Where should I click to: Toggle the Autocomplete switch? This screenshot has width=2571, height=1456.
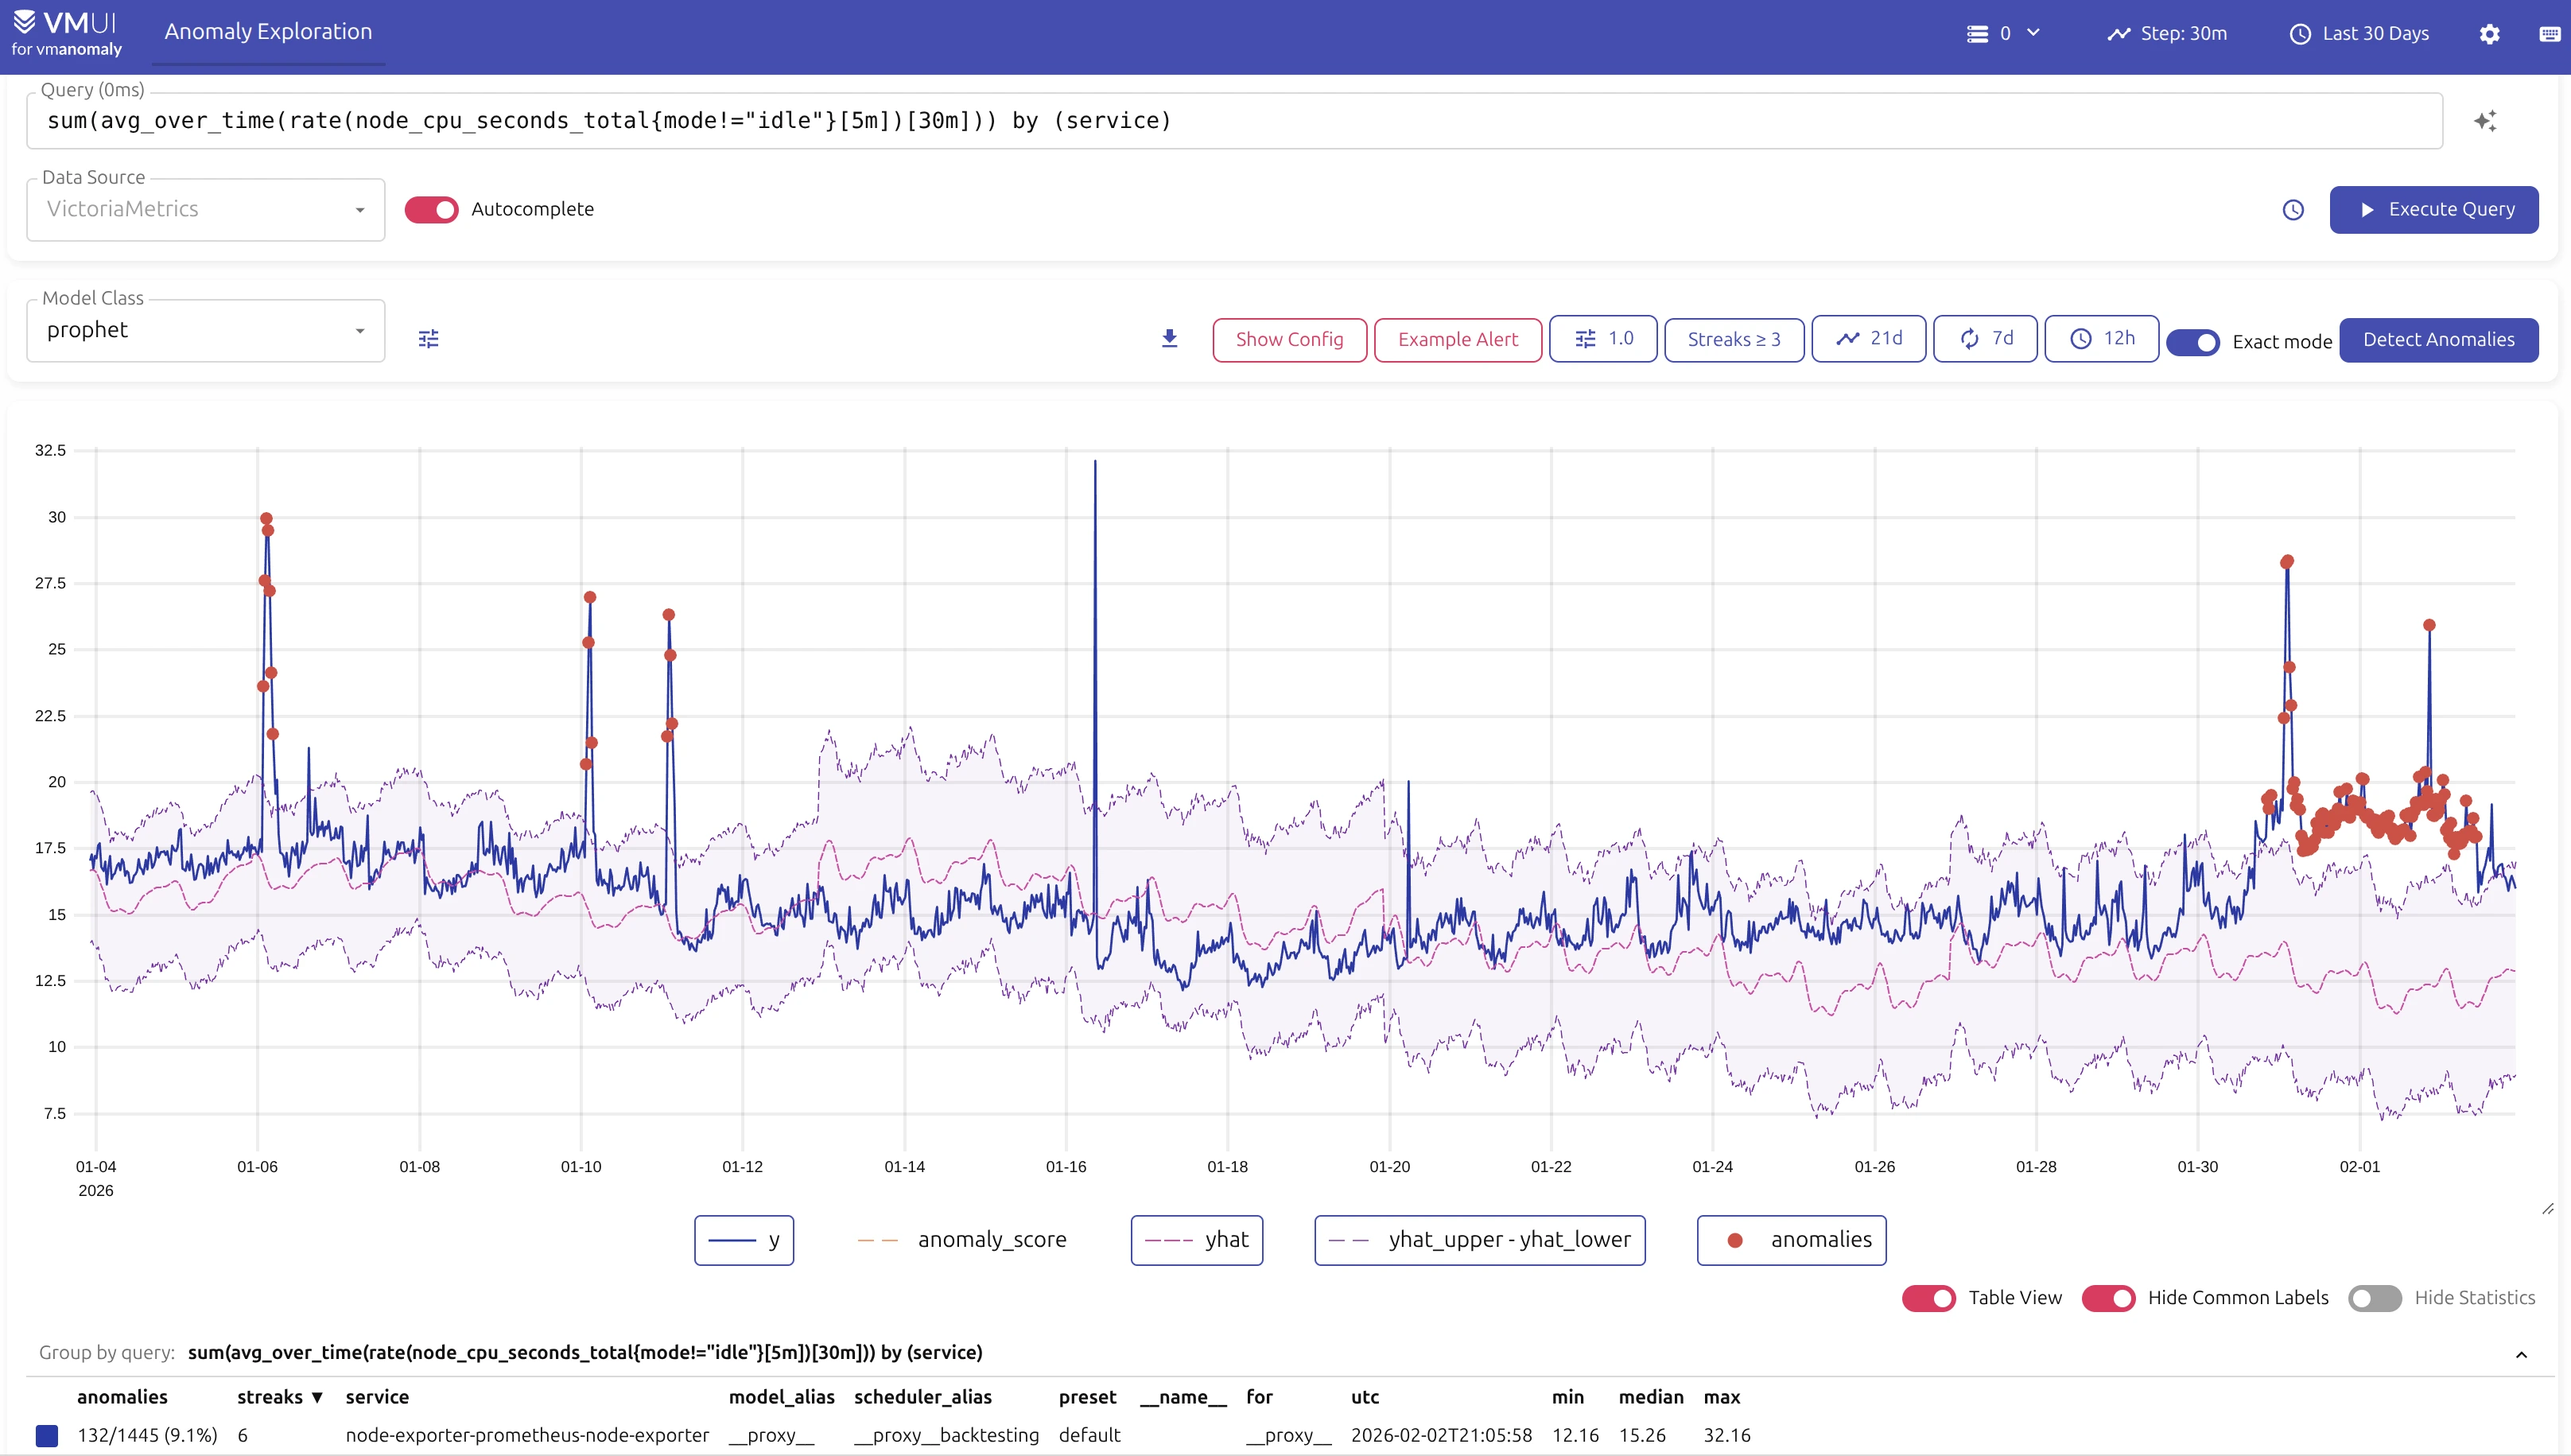point(431,210)
